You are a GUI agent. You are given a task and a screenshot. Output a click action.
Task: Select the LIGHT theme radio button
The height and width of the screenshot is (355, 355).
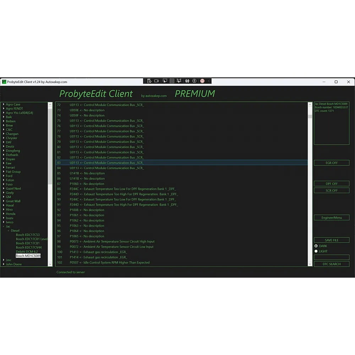pyautogui.click(x=316, y=251)
